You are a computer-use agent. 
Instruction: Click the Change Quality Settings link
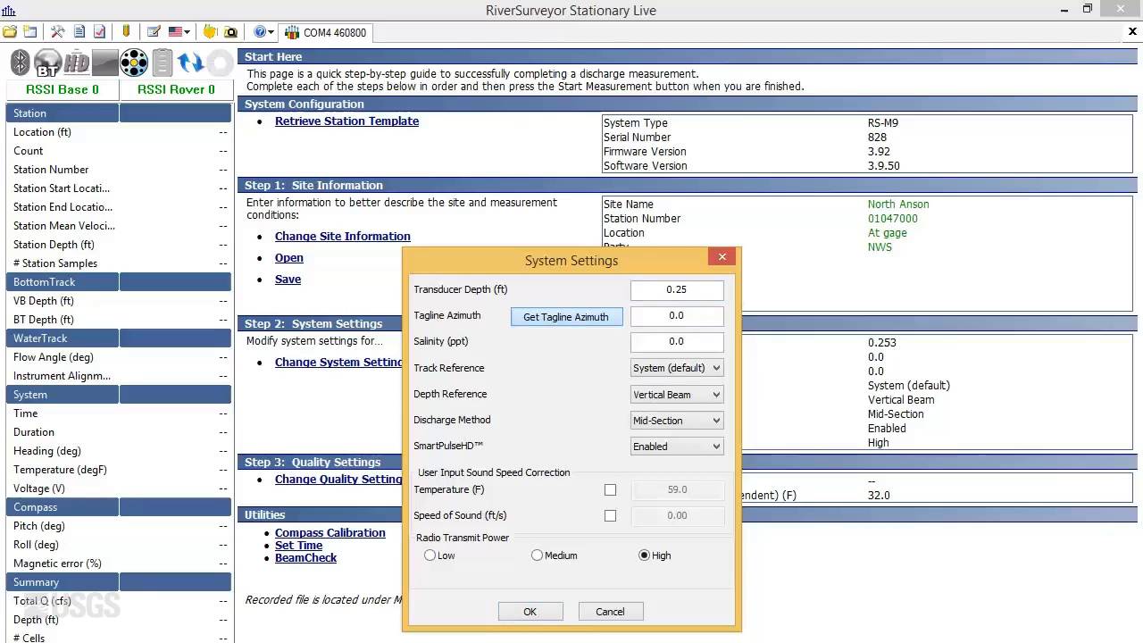[x=338, y=480]
